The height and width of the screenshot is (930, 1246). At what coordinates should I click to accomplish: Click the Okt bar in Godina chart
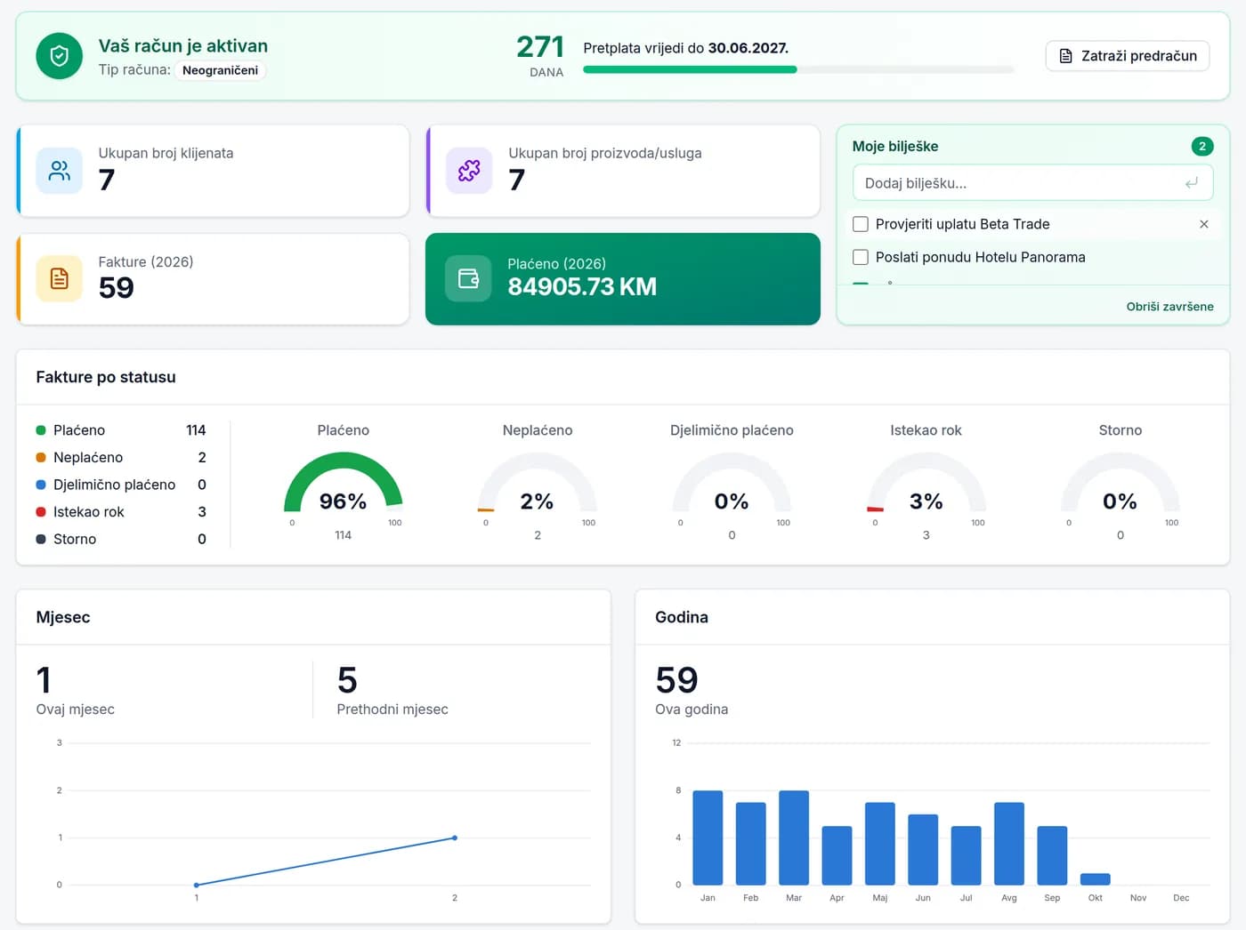coord(1096,879)
